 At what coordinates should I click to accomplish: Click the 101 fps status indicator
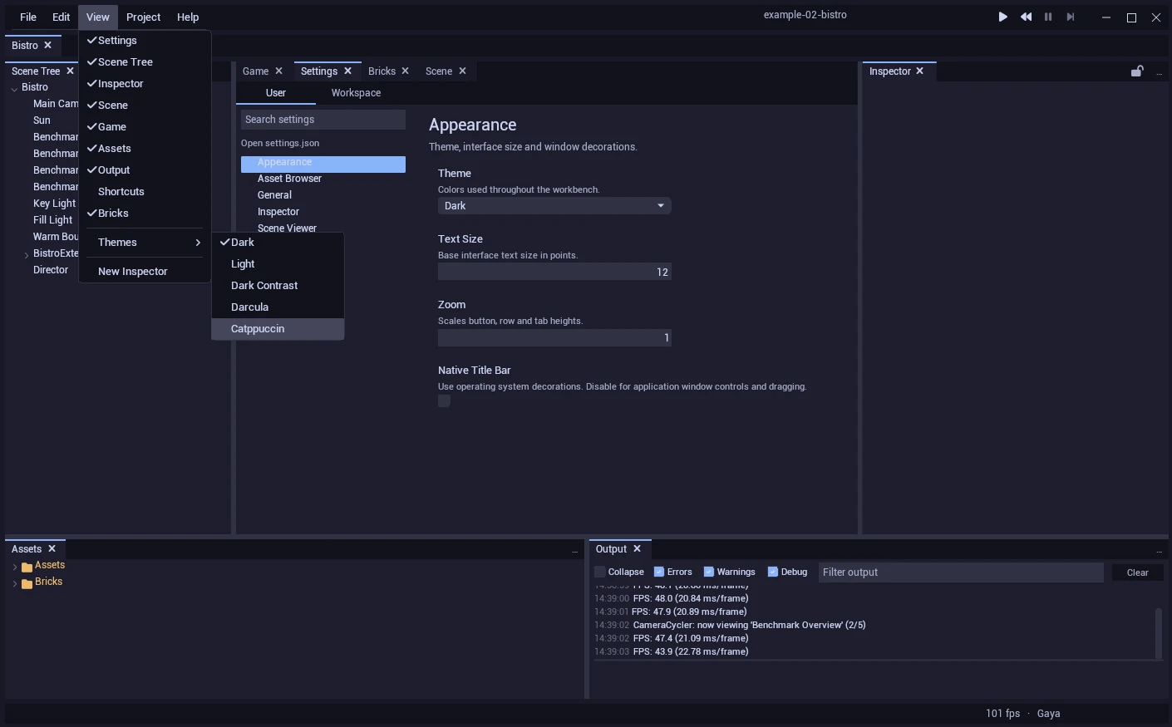coord(1002,714)
